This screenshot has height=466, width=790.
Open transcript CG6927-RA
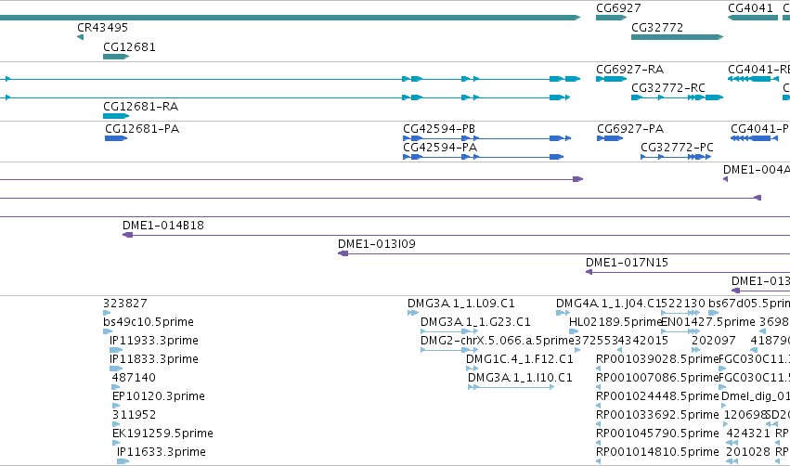[611, 79]
